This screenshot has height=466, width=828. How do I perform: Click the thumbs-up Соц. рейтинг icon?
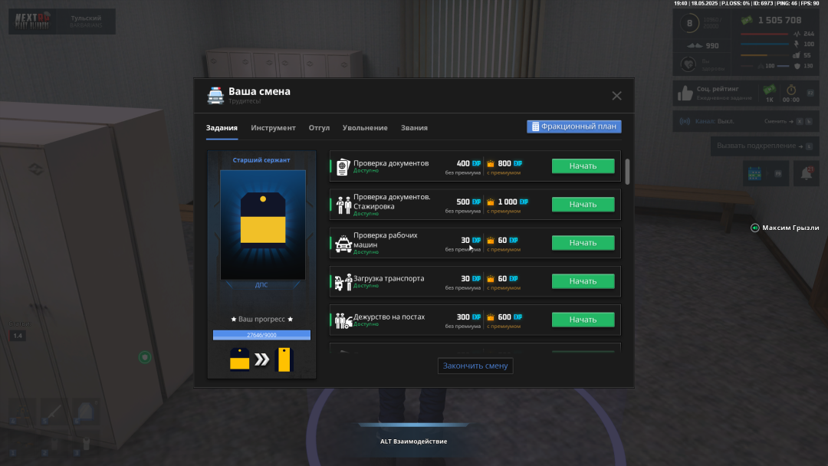tap(685, 94)
